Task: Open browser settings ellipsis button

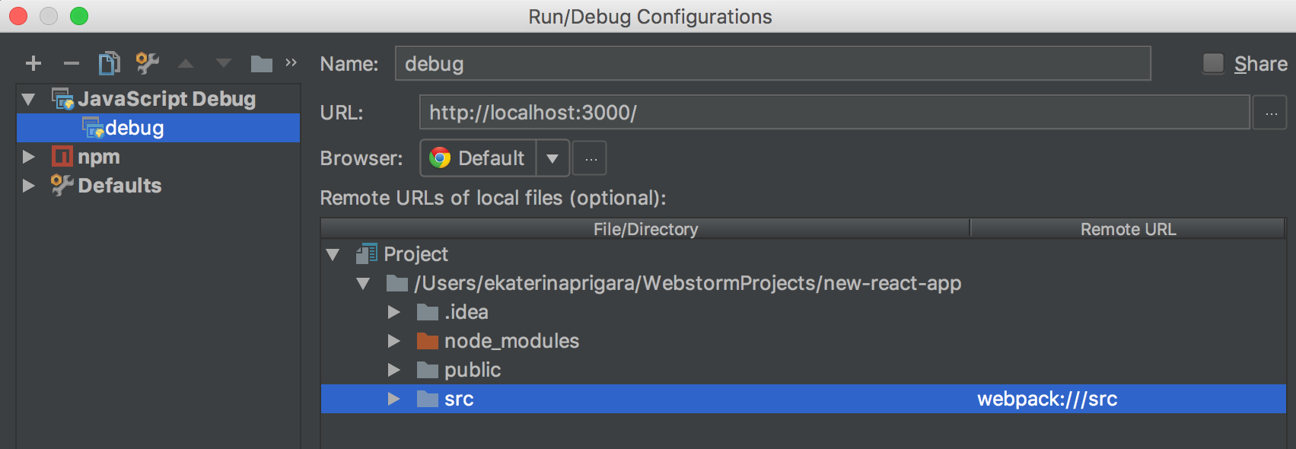Action: point(590,158)
